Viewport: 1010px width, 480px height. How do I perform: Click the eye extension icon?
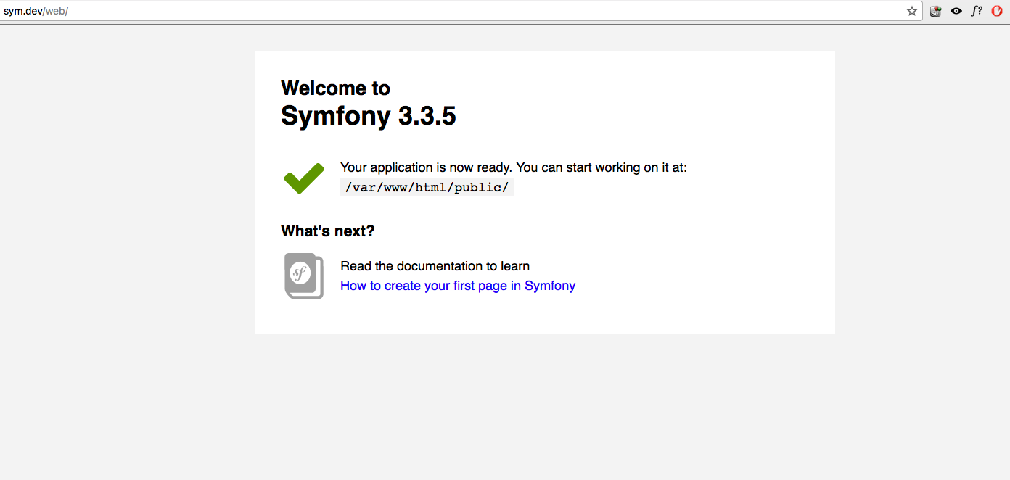(956, 11)
